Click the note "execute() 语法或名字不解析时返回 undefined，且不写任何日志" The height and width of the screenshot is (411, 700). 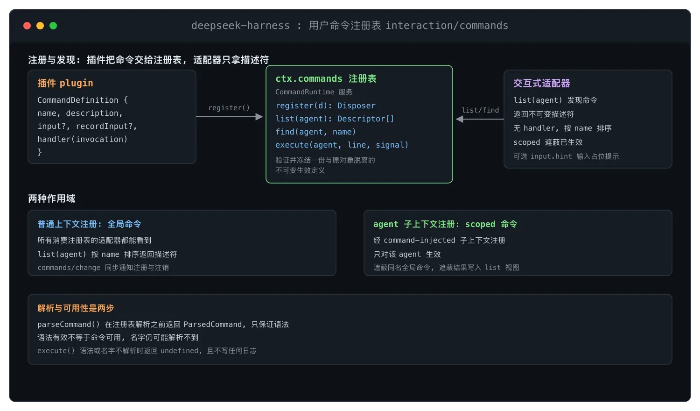[147, 351]
